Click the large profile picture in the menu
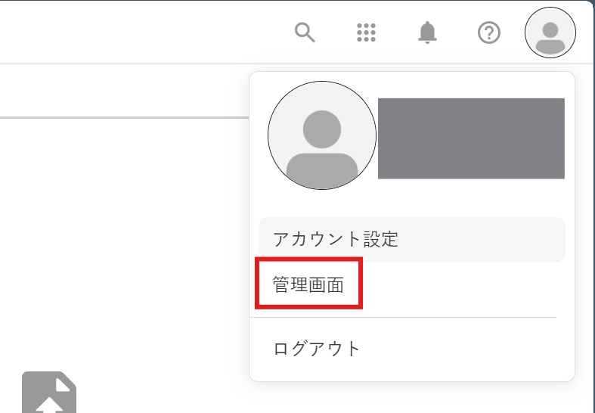 [x=322, y=135]
